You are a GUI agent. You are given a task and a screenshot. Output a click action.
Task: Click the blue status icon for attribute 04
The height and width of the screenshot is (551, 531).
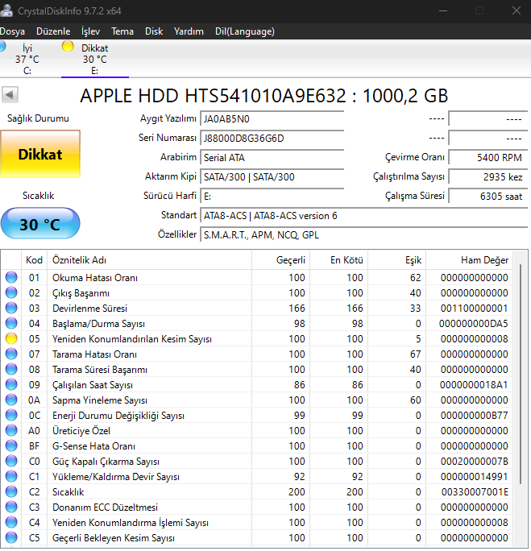(x=11, y=323)
